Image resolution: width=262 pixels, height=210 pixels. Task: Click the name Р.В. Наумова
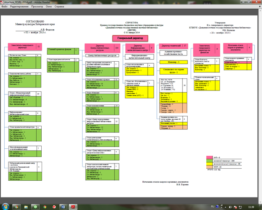tap(229, 30)
